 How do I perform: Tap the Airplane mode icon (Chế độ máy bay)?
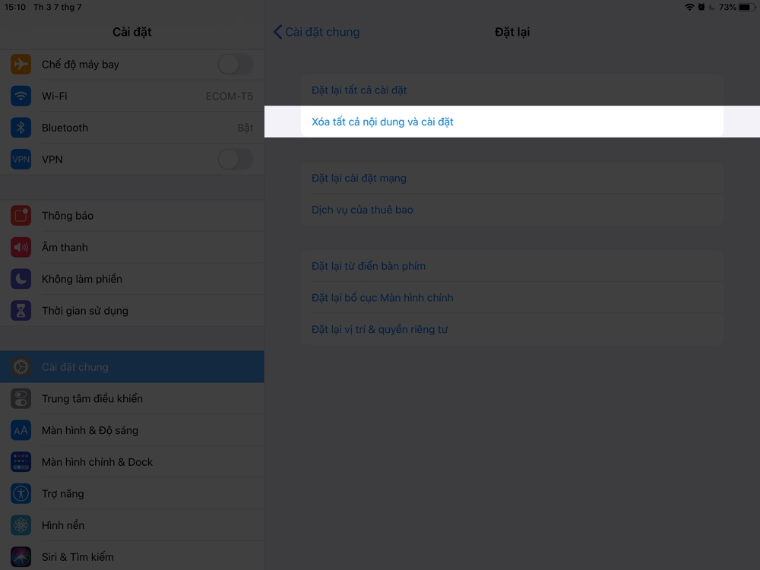click(21, 64)
